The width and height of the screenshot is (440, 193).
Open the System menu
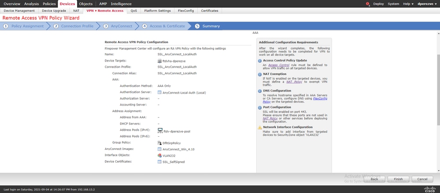[x=393, y=4]
